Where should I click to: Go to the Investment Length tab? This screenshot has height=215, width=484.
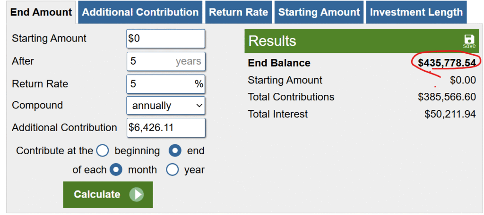416,13
